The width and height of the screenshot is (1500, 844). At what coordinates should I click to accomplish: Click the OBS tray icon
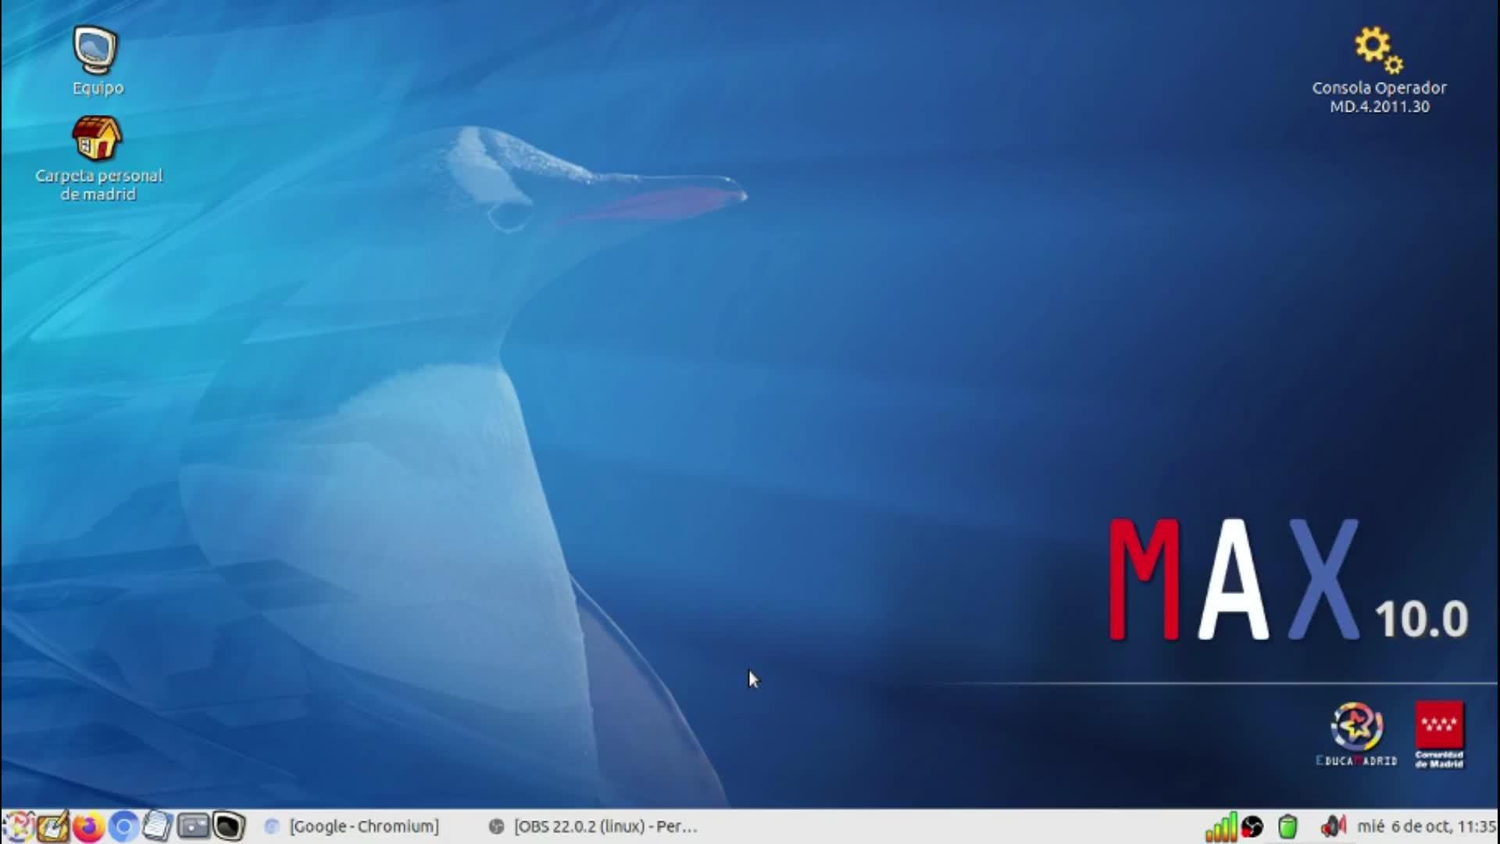tap(1252, 826)
